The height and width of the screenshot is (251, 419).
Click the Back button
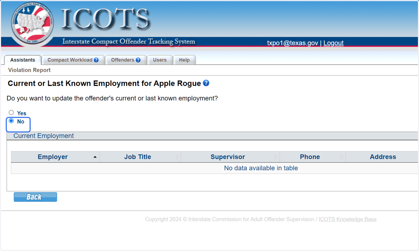click(35, 197)
